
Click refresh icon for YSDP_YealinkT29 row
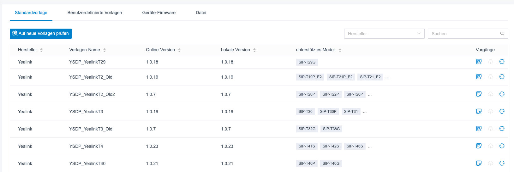click(x=502, y=62)
